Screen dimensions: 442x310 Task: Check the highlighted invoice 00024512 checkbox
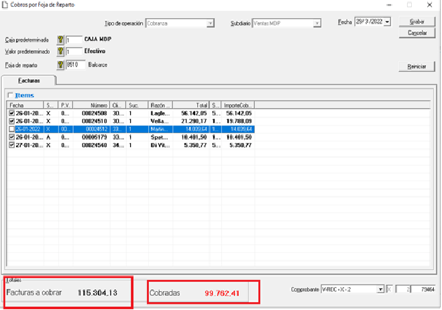pyautogui.click(x=11, y=129)
